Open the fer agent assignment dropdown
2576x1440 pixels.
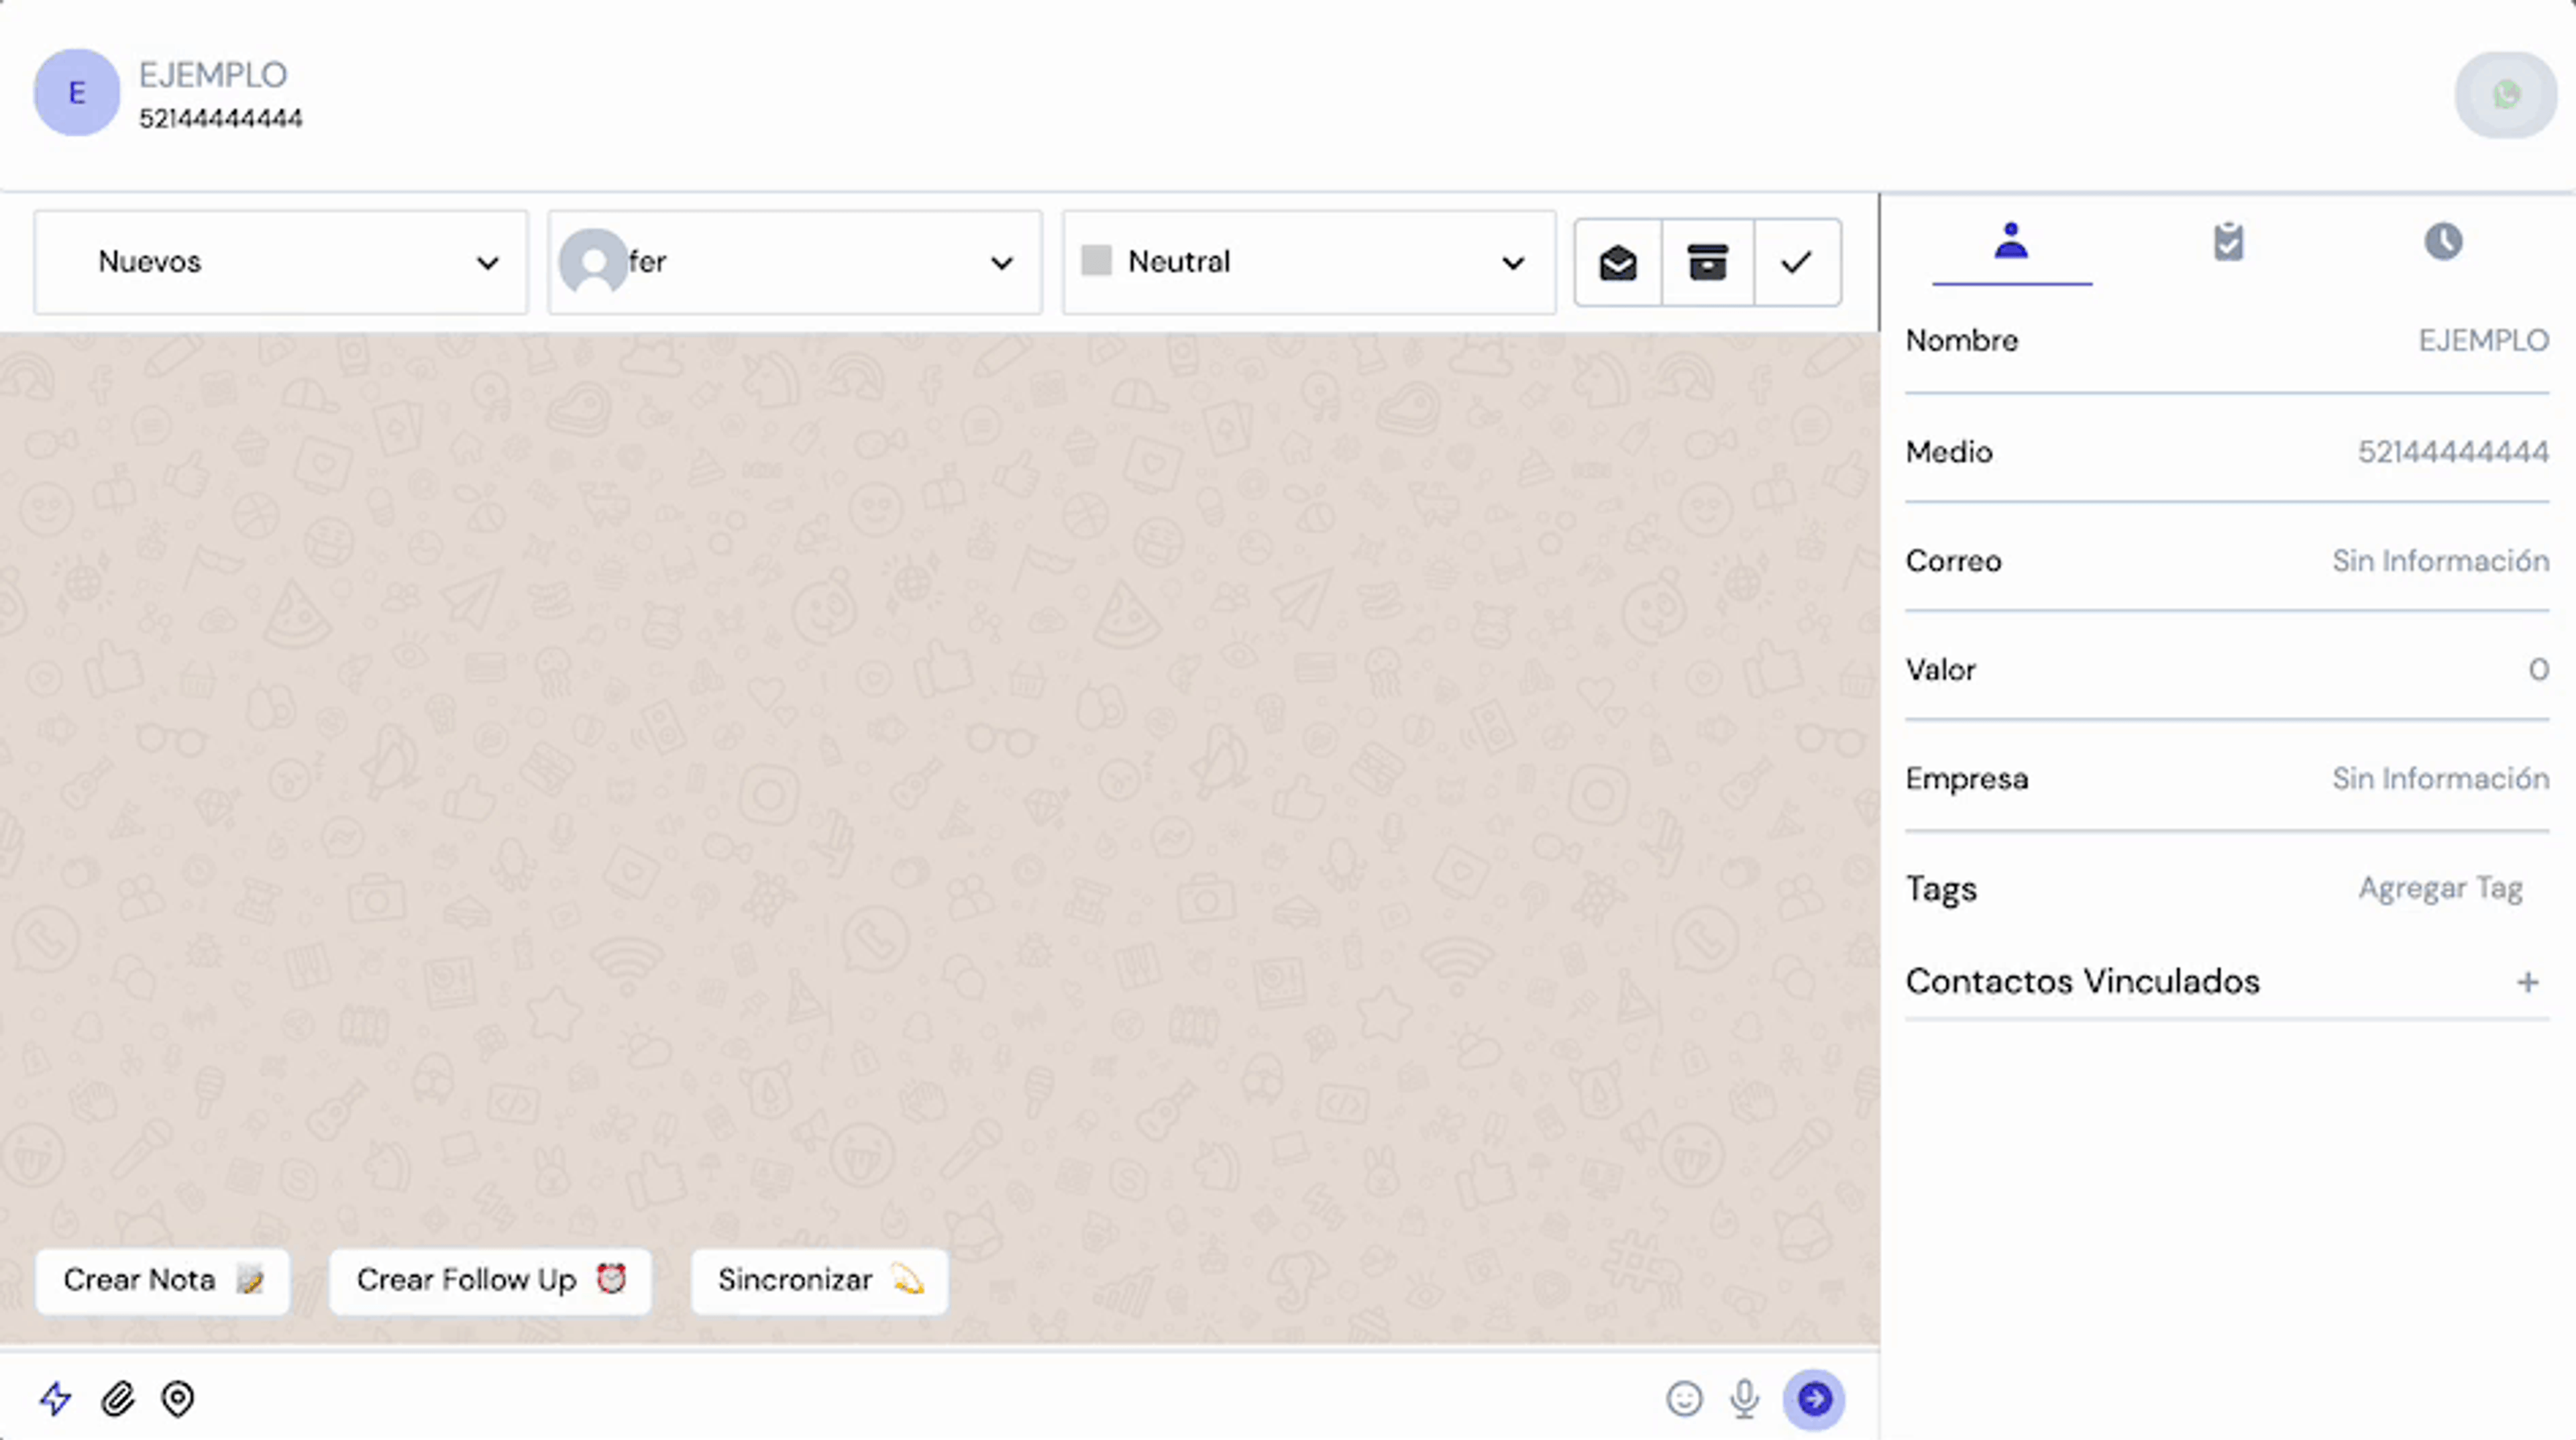pos(795,262)
